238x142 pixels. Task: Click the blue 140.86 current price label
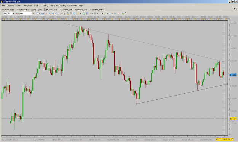click(233, 75)
